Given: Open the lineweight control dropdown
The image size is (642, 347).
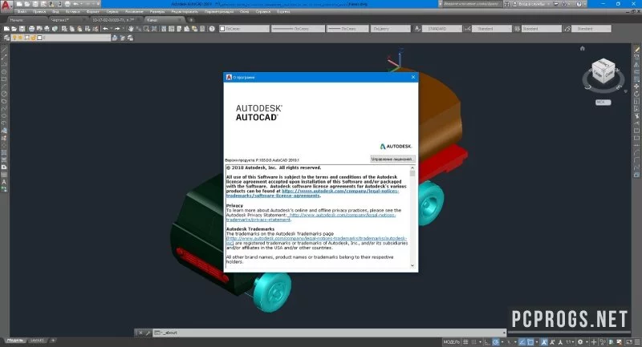Looking at the screenshot, I should pyautogui.click(x=347, y=29).
